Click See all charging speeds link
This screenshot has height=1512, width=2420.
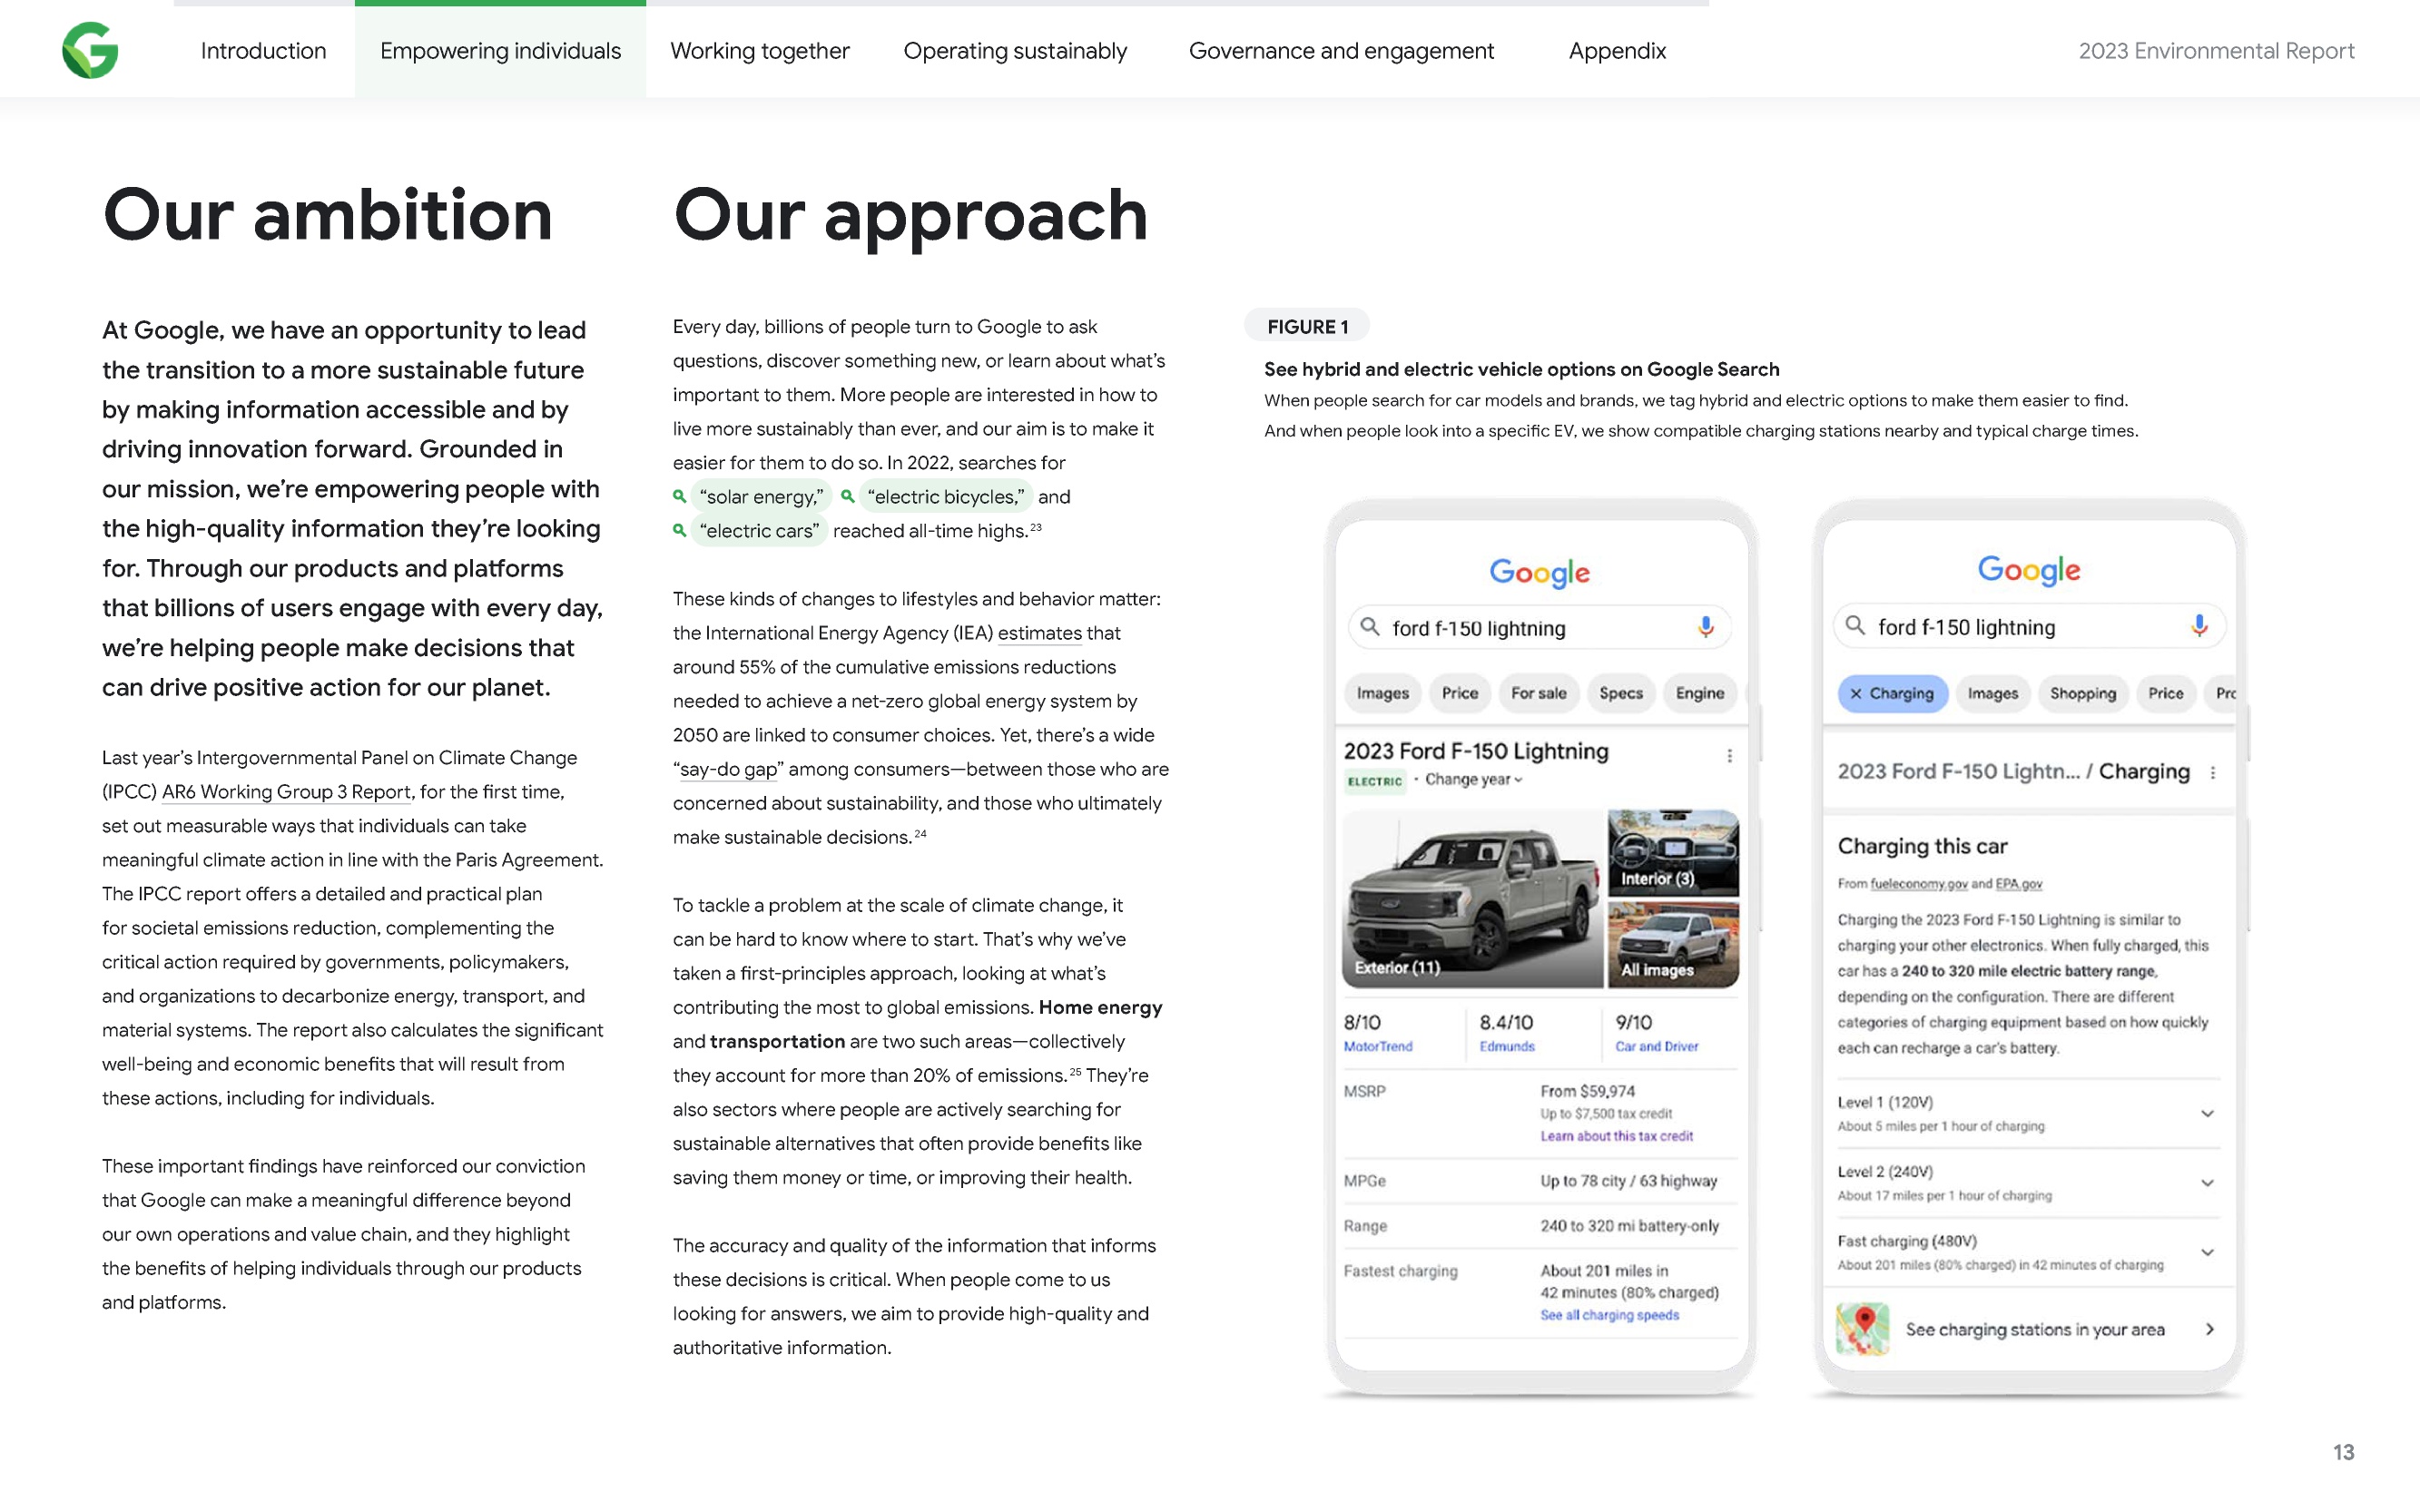click(1609, 1315)
